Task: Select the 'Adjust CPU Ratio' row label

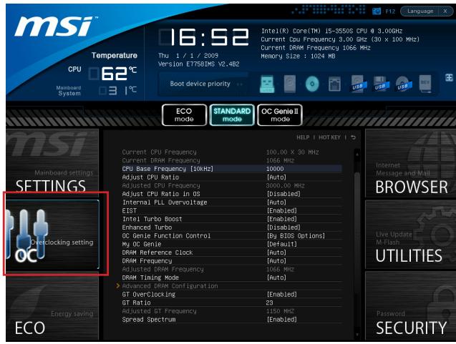Action: [x=150, y=177]
